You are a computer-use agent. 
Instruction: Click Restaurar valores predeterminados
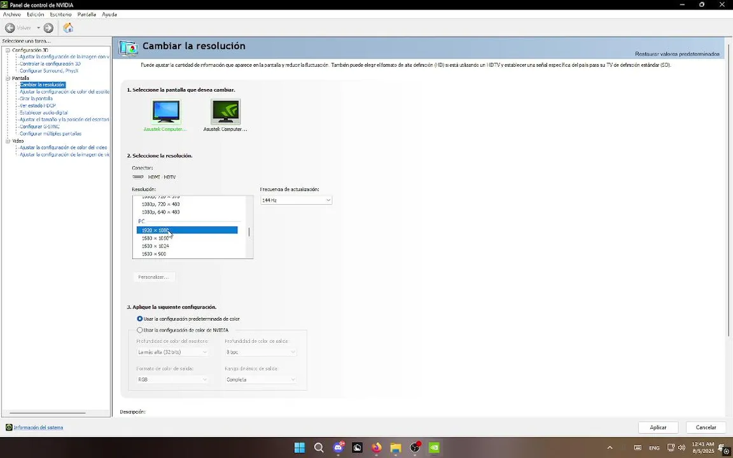(x=677, y=54)
